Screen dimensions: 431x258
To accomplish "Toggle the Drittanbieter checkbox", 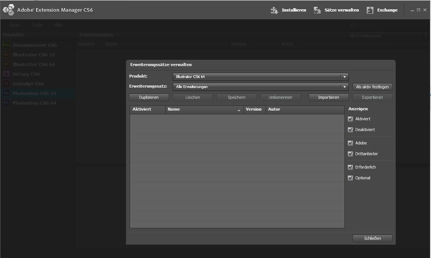I will pyautogui.click(x=350, y=154).
